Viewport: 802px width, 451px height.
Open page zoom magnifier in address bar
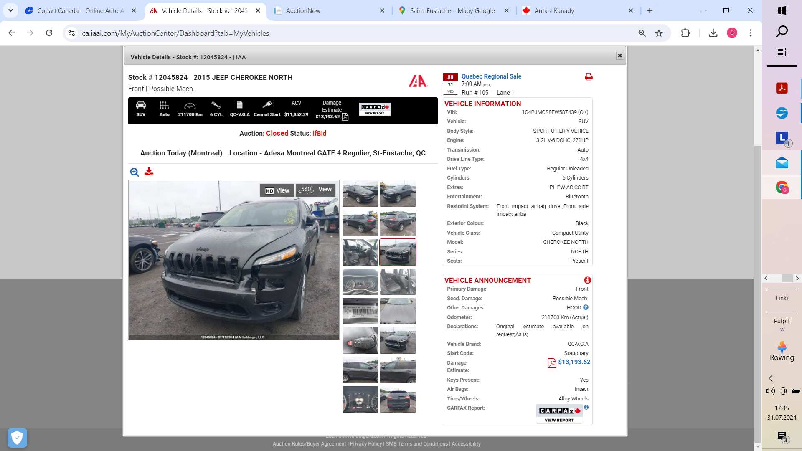(x=642, y=33)
